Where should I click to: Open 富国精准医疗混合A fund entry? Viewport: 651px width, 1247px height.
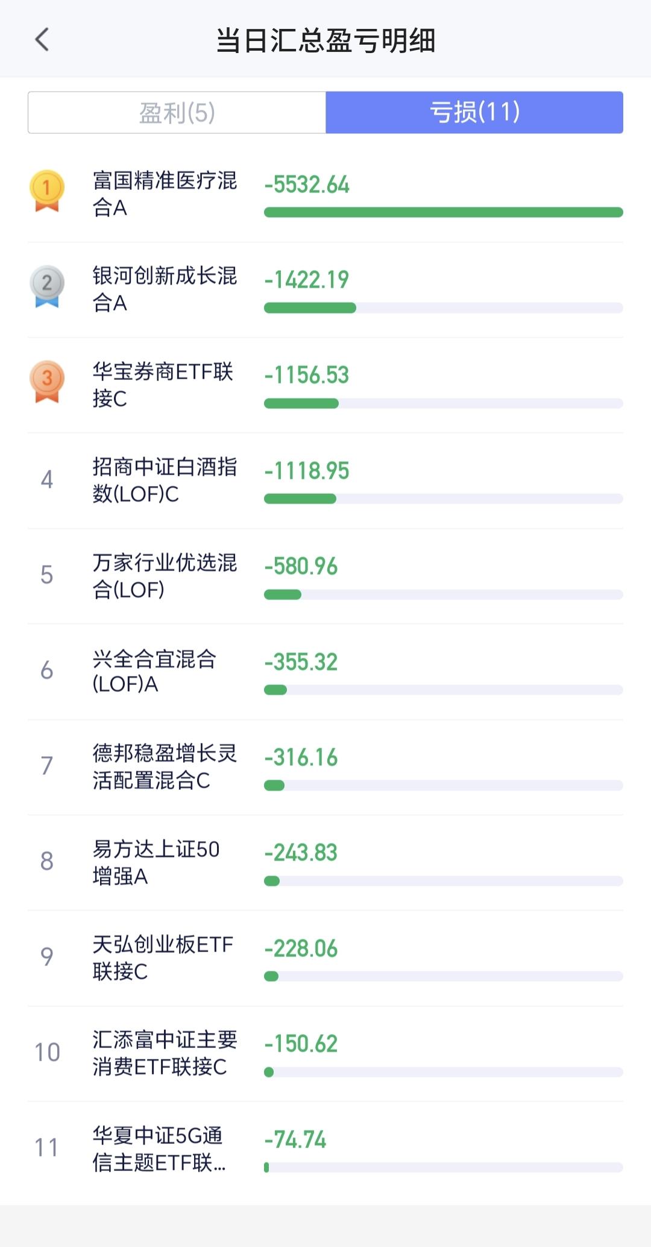point(325,195)
